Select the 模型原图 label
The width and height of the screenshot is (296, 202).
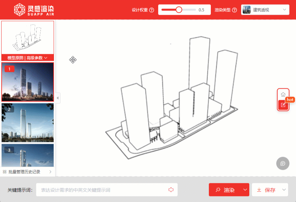[15, 58]
